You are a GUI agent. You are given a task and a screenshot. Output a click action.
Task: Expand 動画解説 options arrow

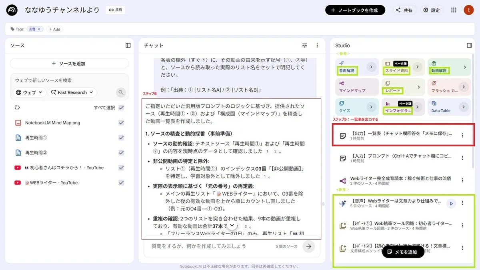(x=465, y=67)
